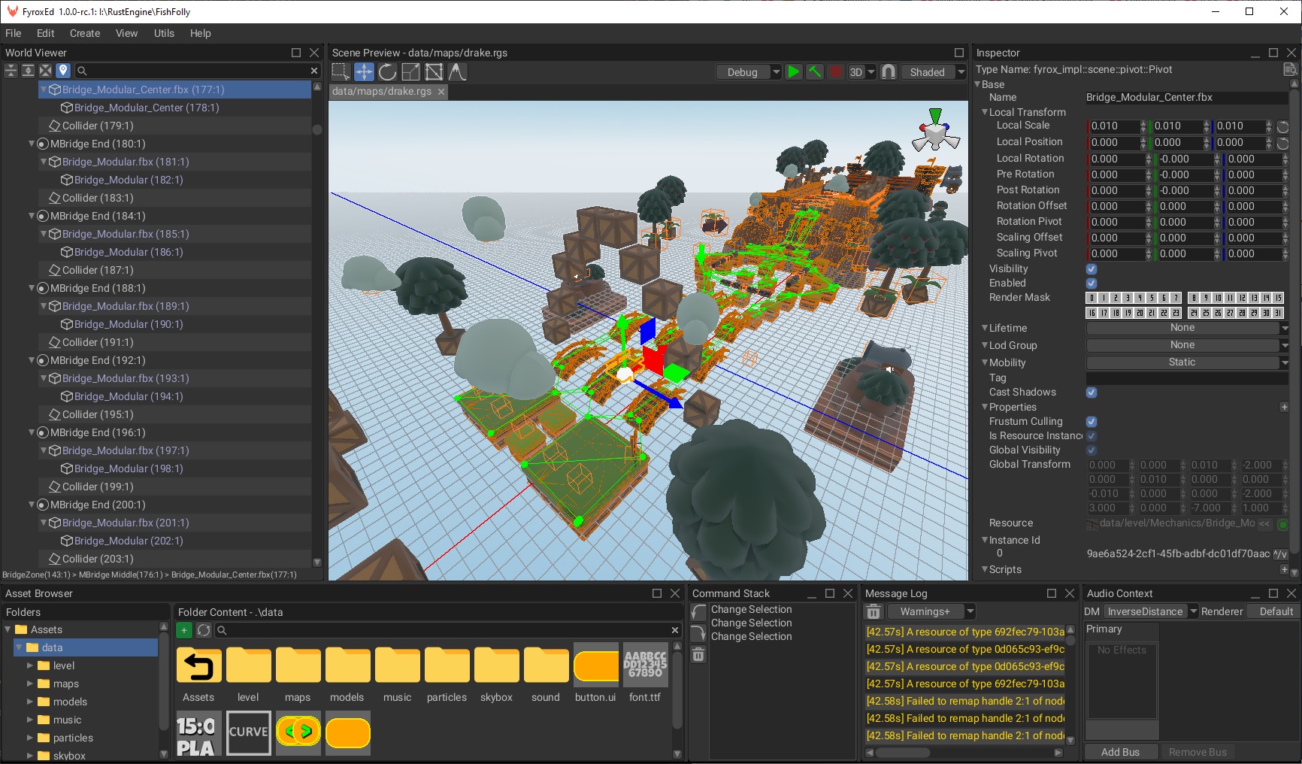This screenshot has width=1302, height=764.
Task: Click the green plus in Folder Content
Action: point(184,630)
